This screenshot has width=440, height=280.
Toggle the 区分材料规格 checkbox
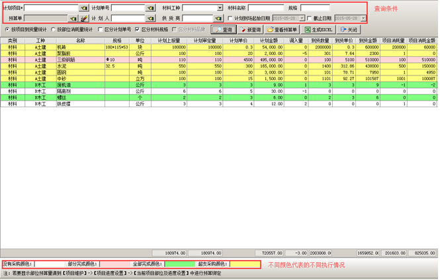[x=138, y=30]
